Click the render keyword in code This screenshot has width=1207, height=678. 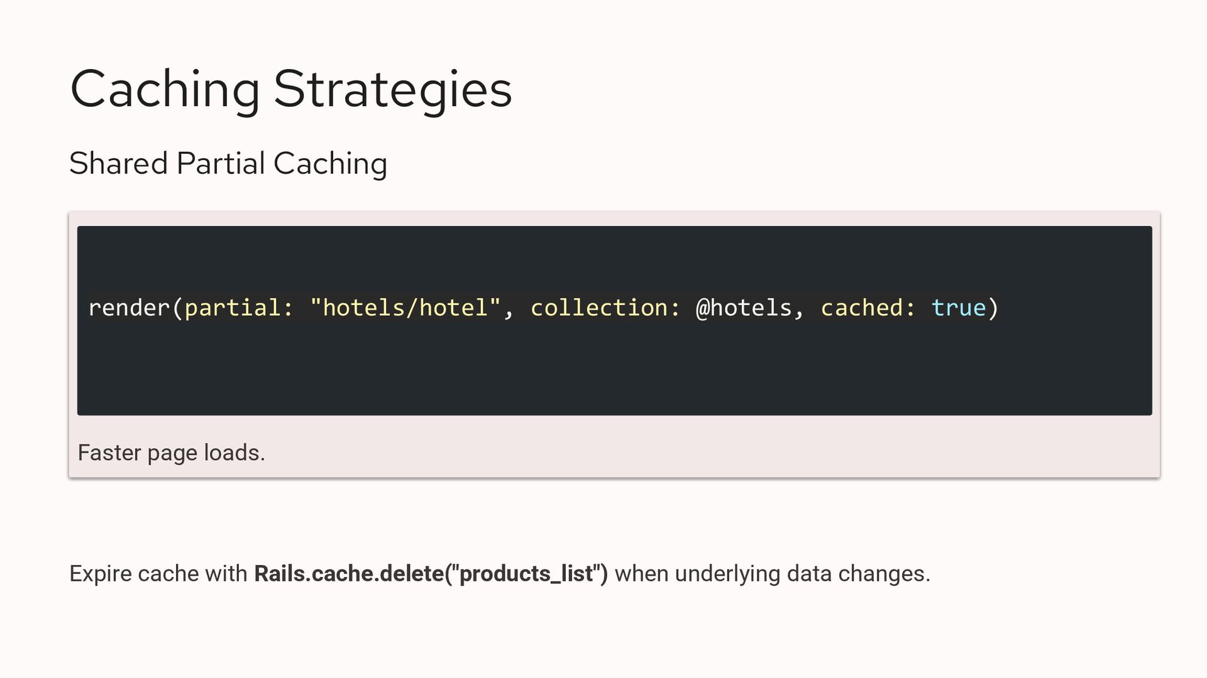coord(129,308)
